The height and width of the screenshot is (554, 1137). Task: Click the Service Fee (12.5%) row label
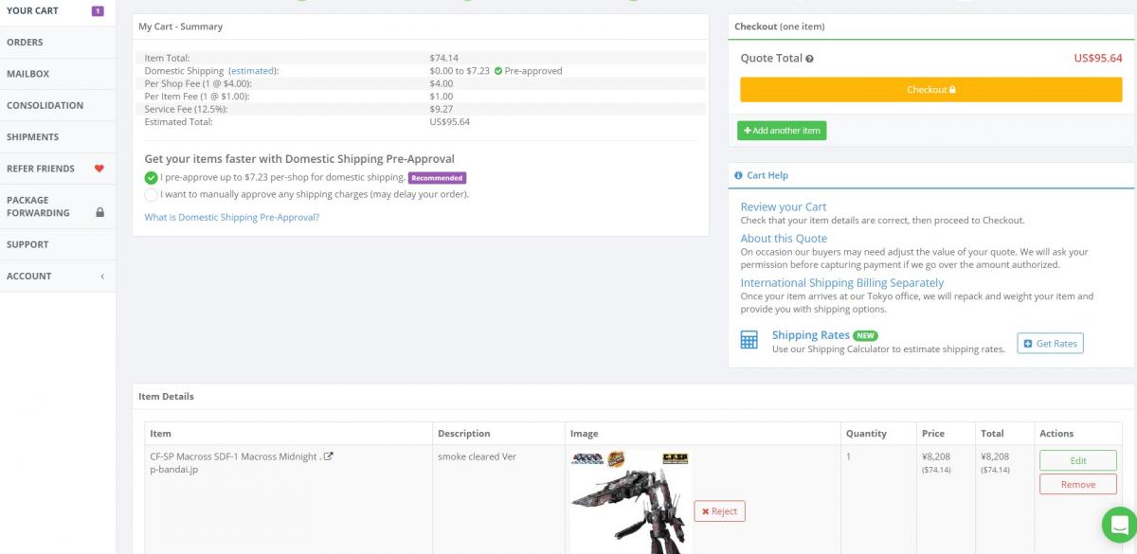click(x=186, y=109)
